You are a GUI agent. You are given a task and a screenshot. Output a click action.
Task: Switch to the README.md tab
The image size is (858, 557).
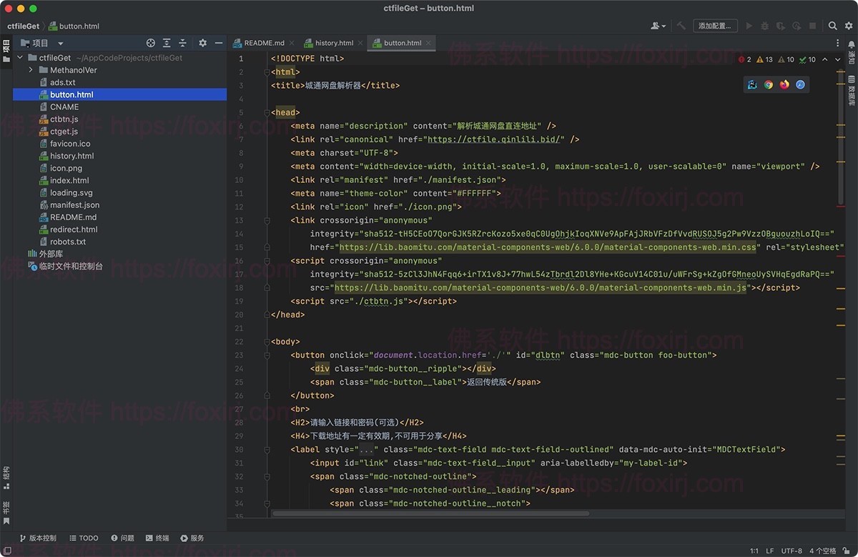[x=264, y=42]
